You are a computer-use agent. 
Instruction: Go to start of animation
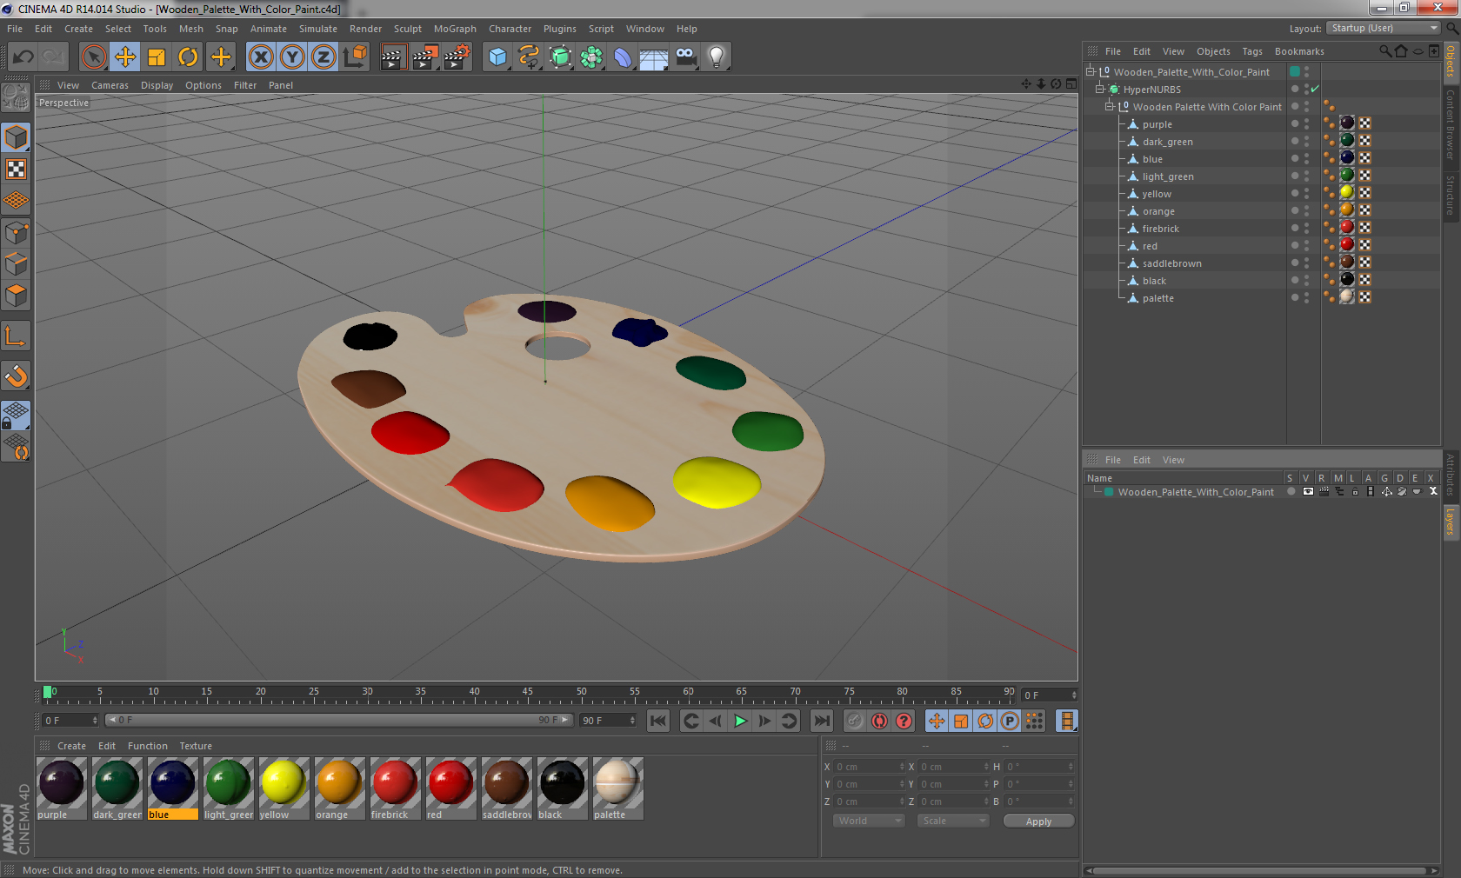(x=658, y=721)
